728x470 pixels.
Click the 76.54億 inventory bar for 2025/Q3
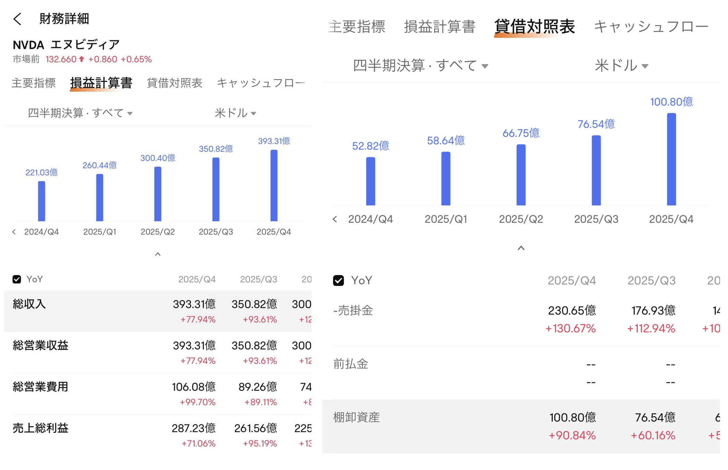coord(596,170)
